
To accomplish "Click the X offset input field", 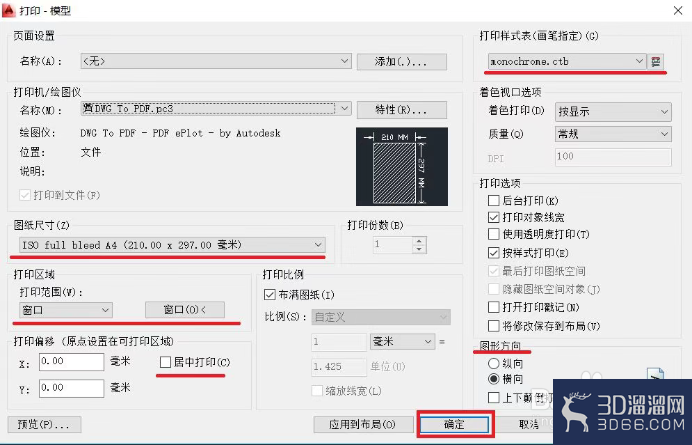I will (72, 362).
